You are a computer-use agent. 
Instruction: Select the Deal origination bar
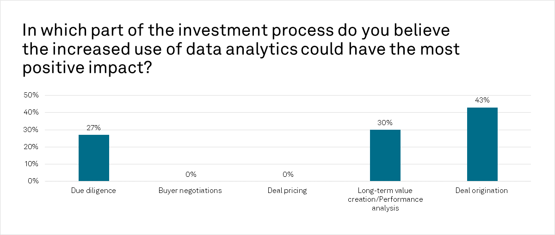(x=482, y=144)
